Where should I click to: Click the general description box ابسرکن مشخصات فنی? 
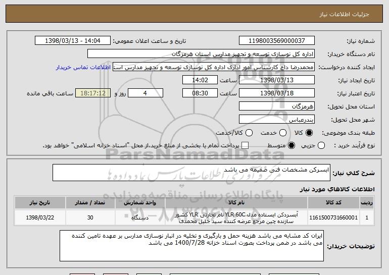191,173
